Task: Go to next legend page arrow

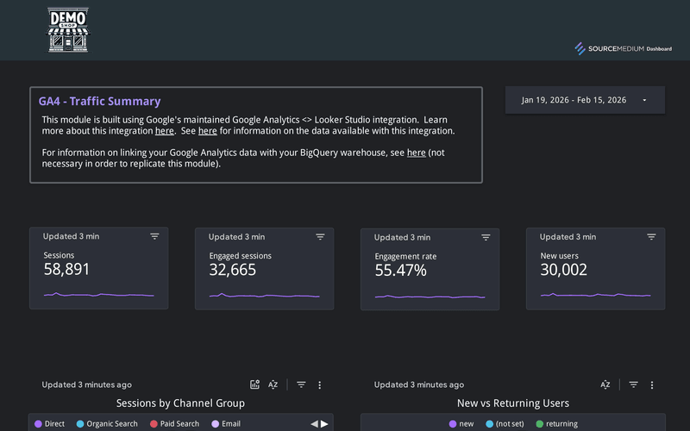Action: tap(324, 424)
